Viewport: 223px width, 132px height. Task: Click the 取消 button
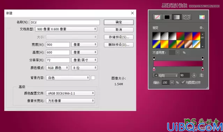[x=119, y=29]
